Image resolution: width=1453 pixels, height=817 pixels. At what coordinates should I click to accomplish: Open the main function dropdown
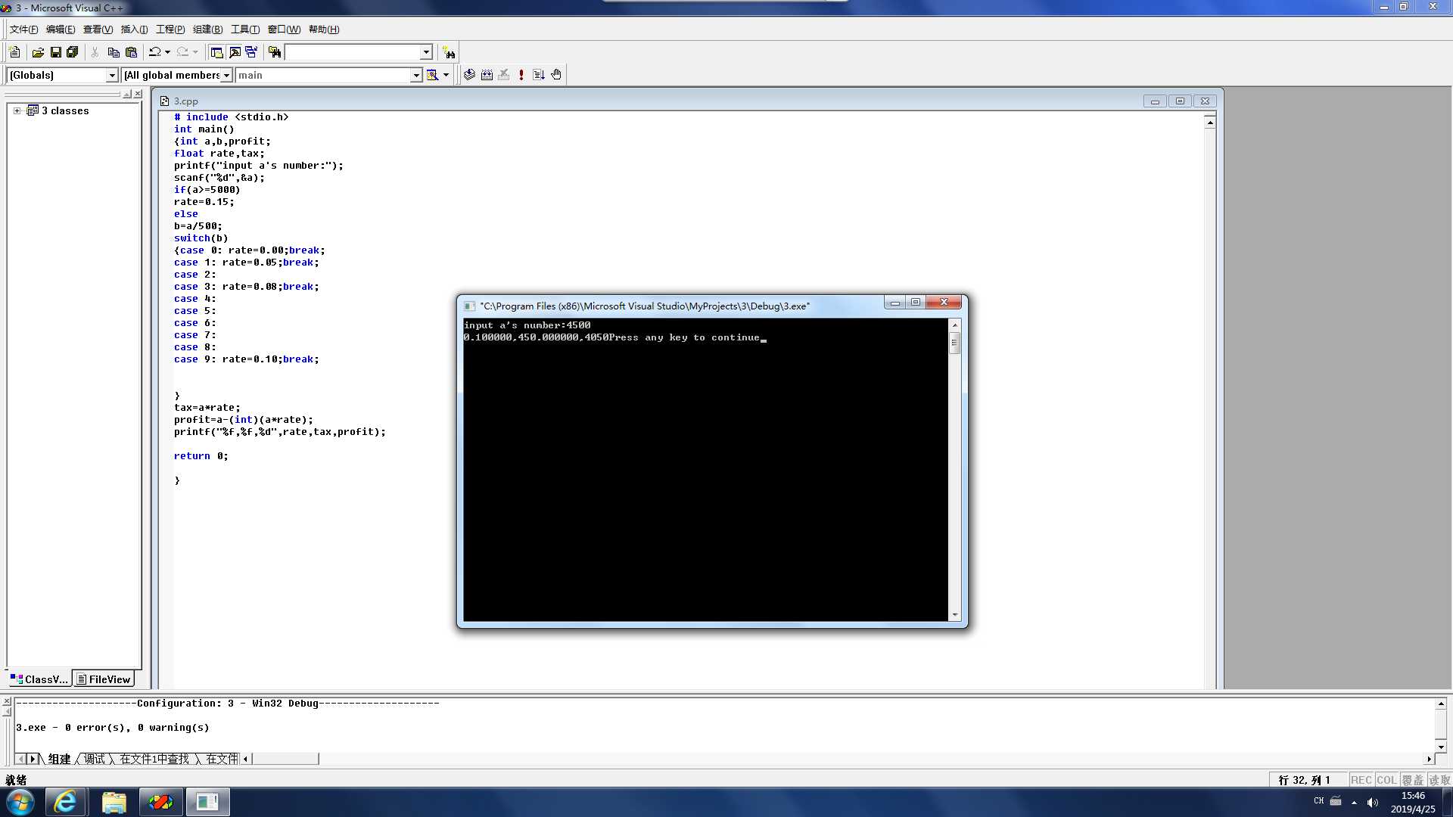click(x=416, y=75)
